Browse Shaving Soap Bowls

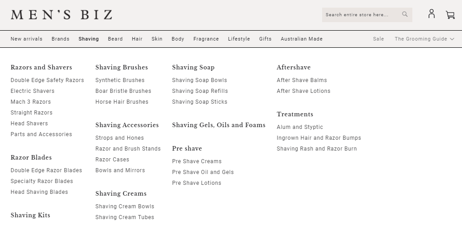click(x=199, y=80)
